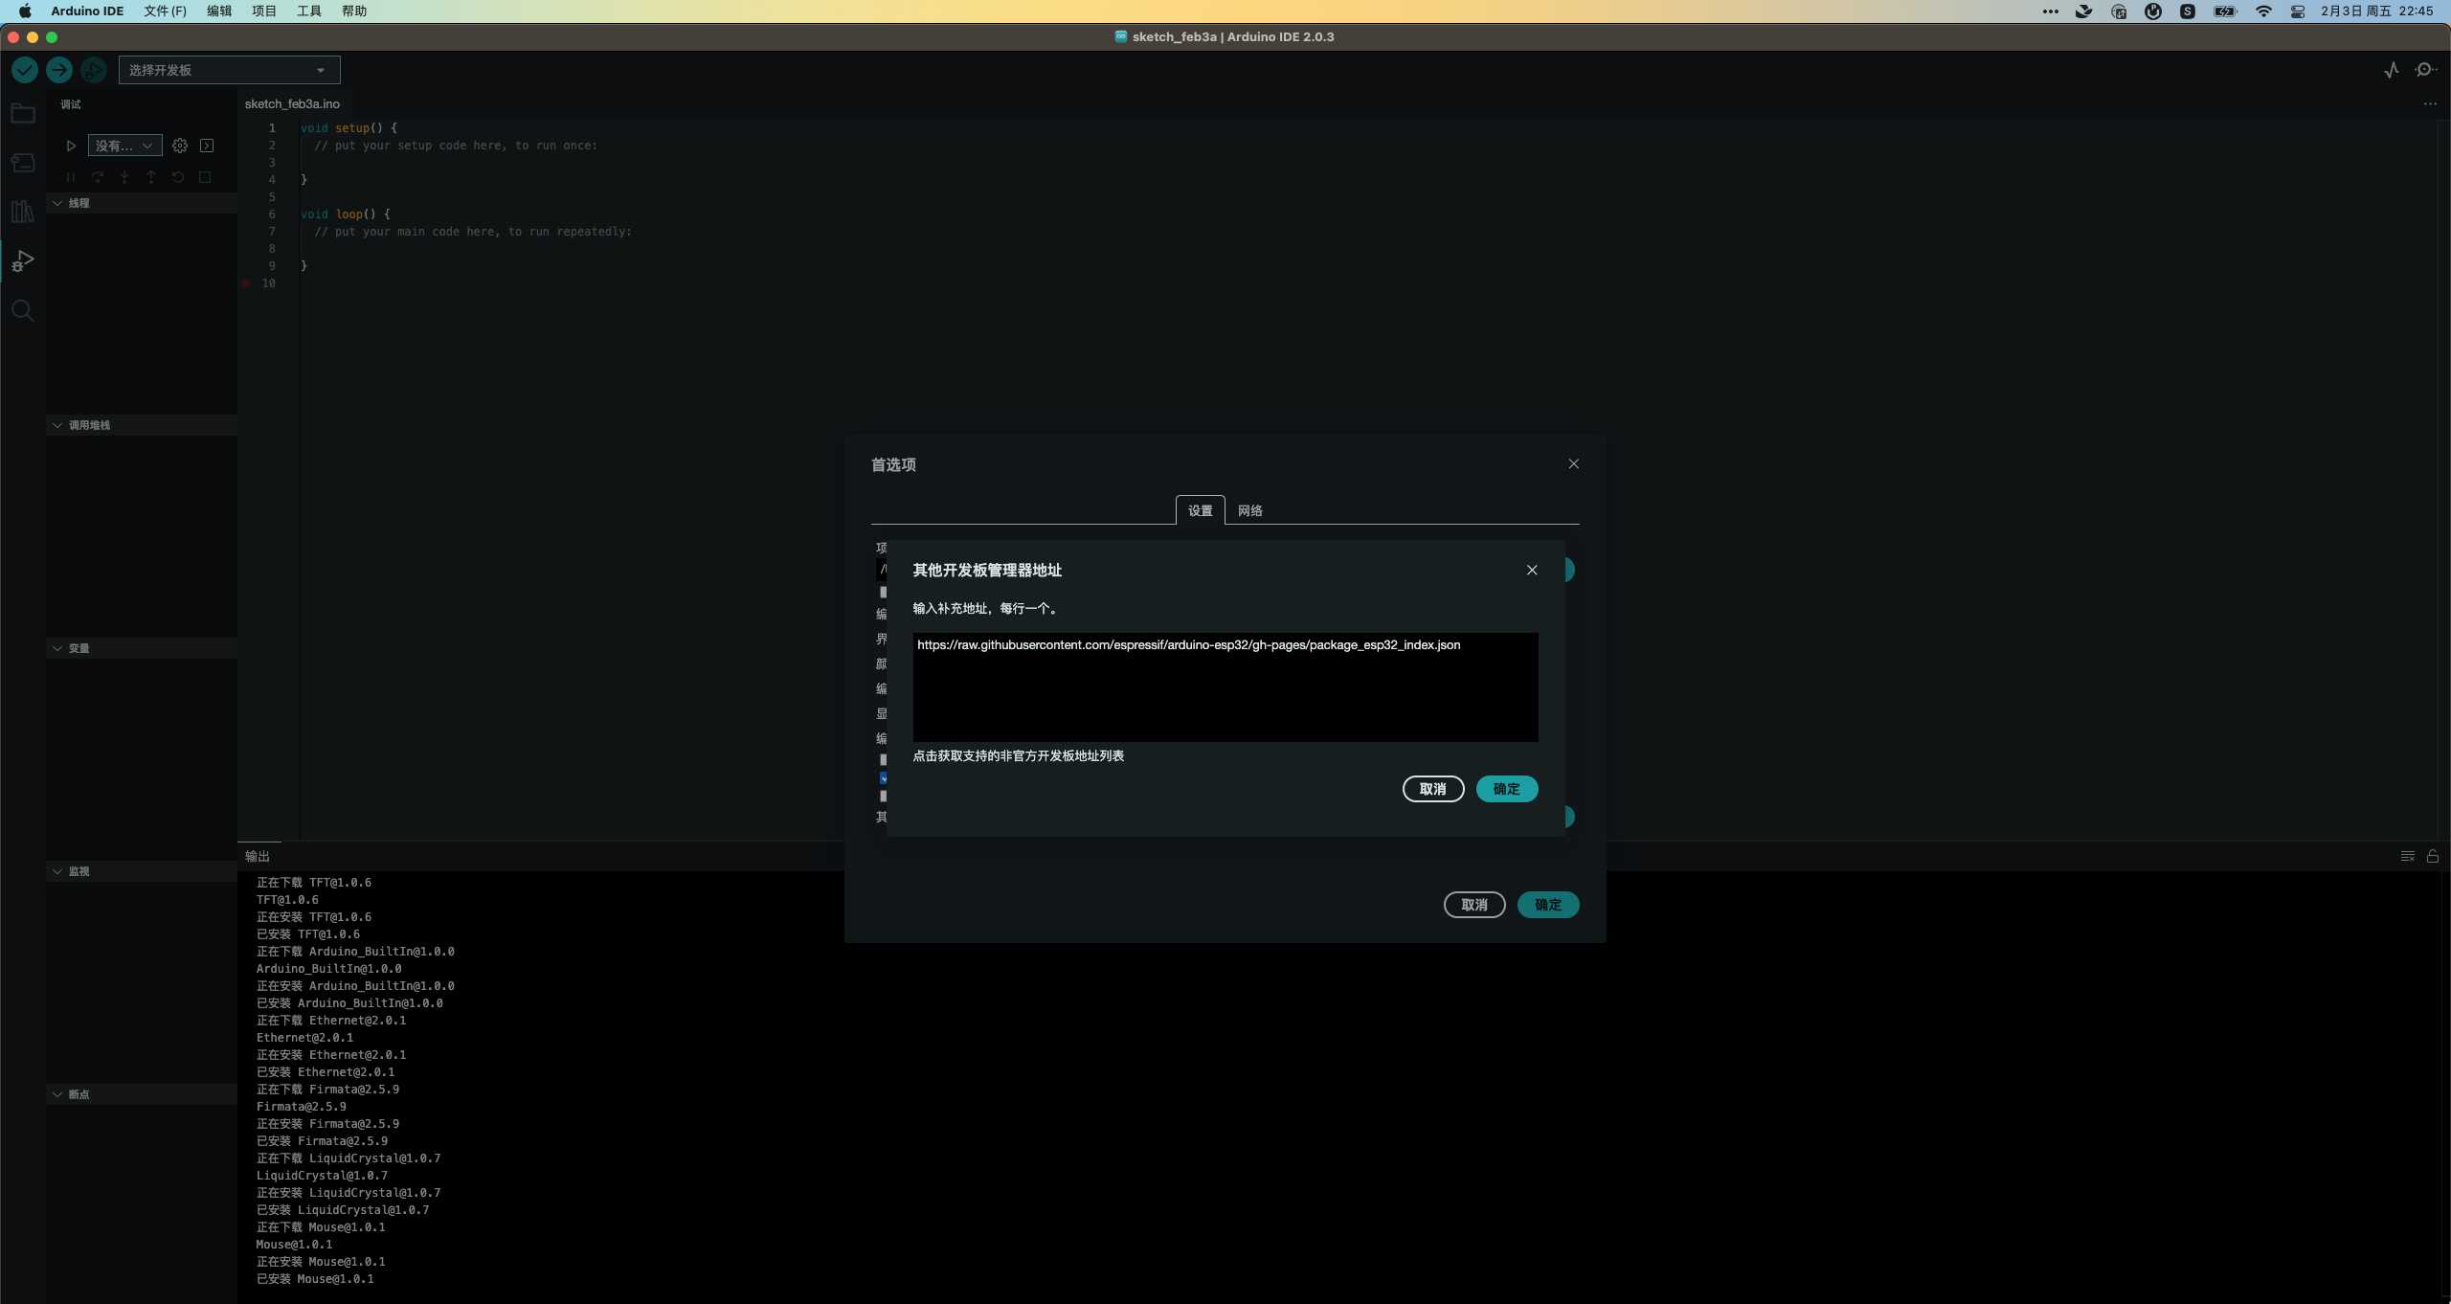Select the 输出 panel tab
The height and width of the screenshot is (1304, 2451).
258,856
